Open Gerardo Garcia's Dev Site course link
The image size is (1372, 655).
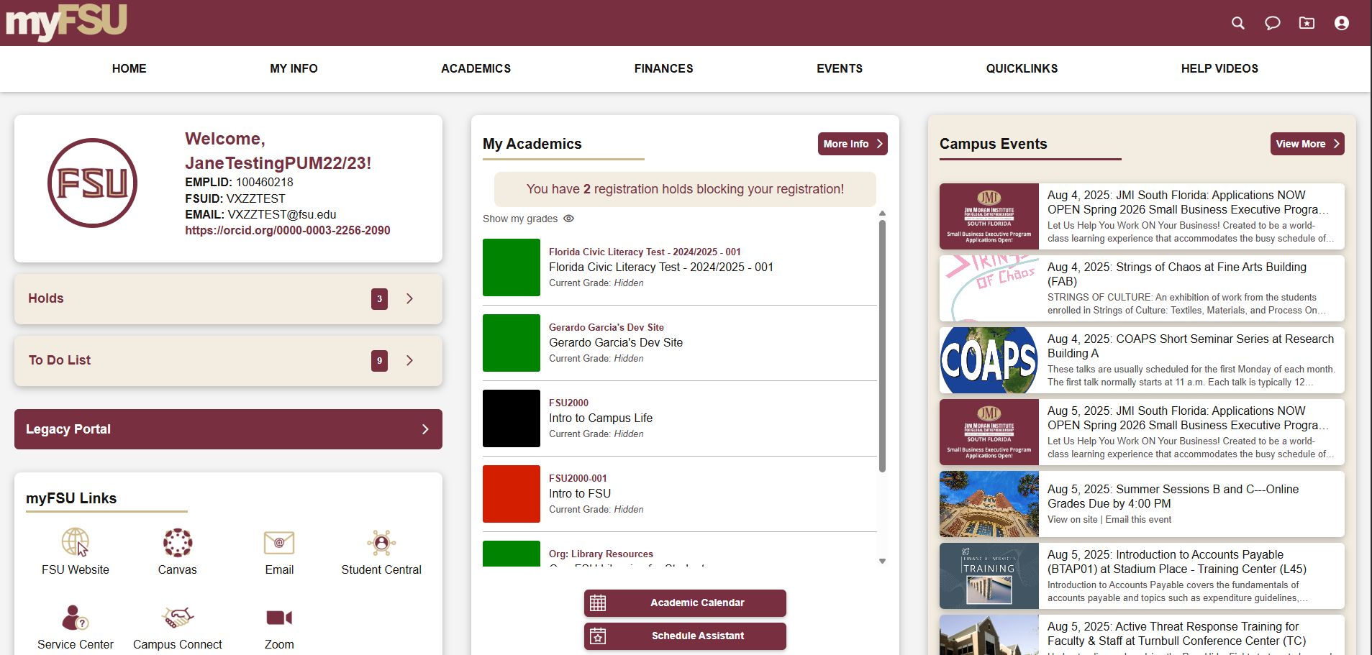click(x=607, y=327)
